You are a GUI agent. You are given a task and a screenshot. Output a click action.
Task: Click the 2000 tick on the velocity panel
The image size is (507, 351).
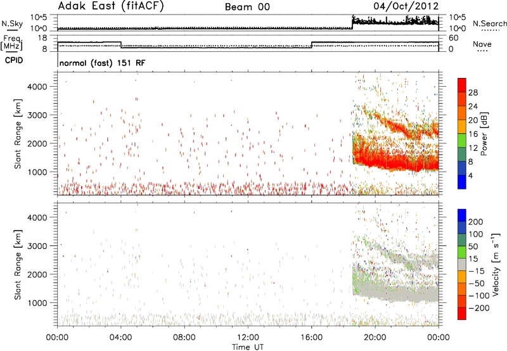click(x=37, y=274)
